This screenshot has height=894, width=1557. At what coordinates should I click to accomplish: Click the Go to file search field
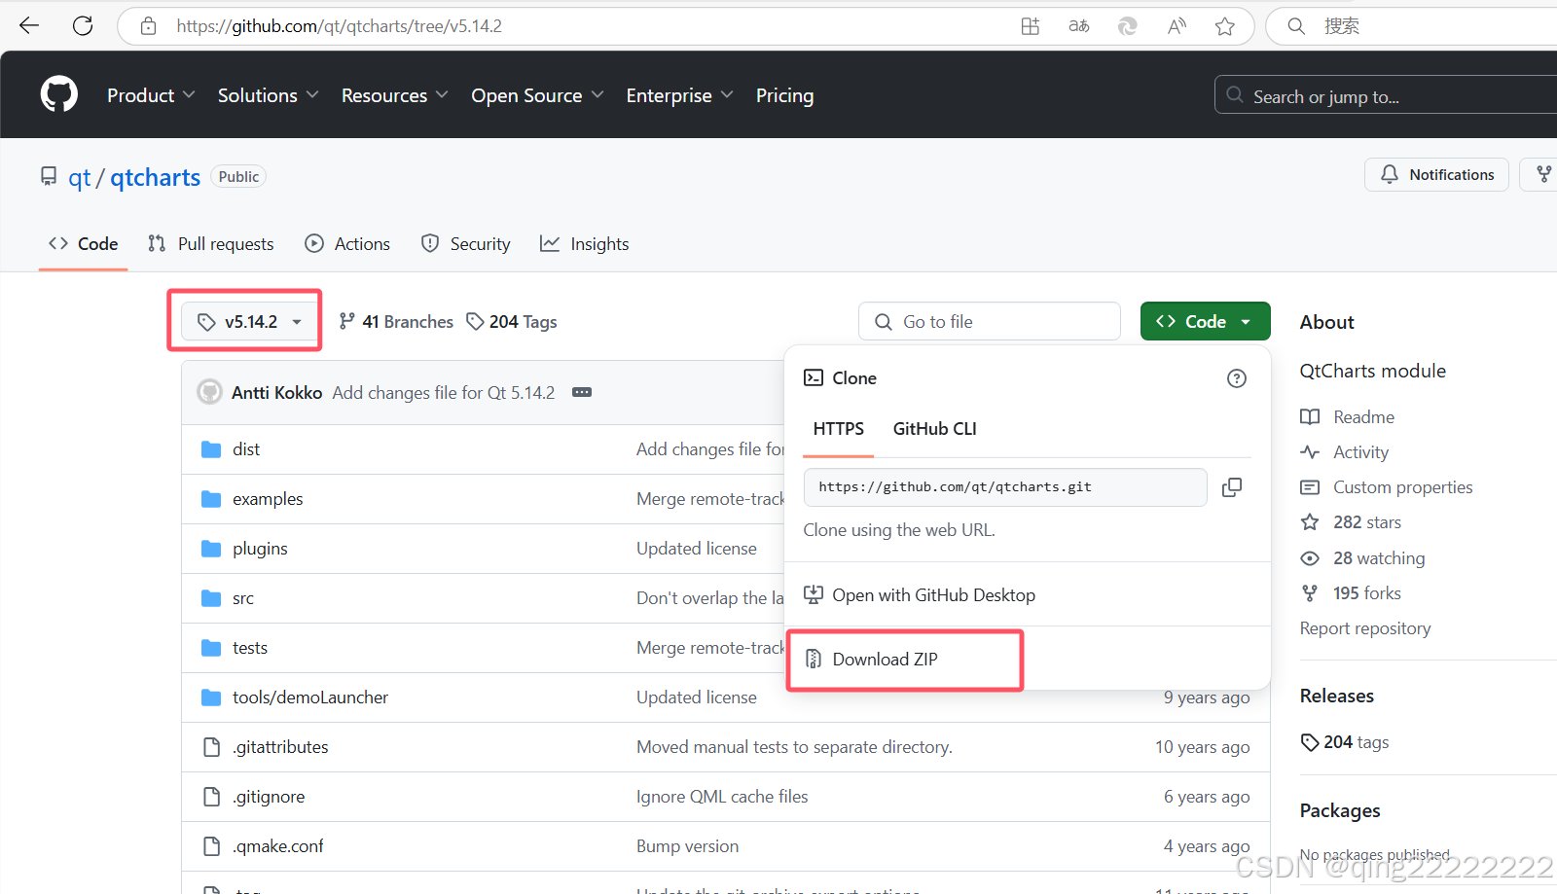pyautogui.click(x=990, y=322)
